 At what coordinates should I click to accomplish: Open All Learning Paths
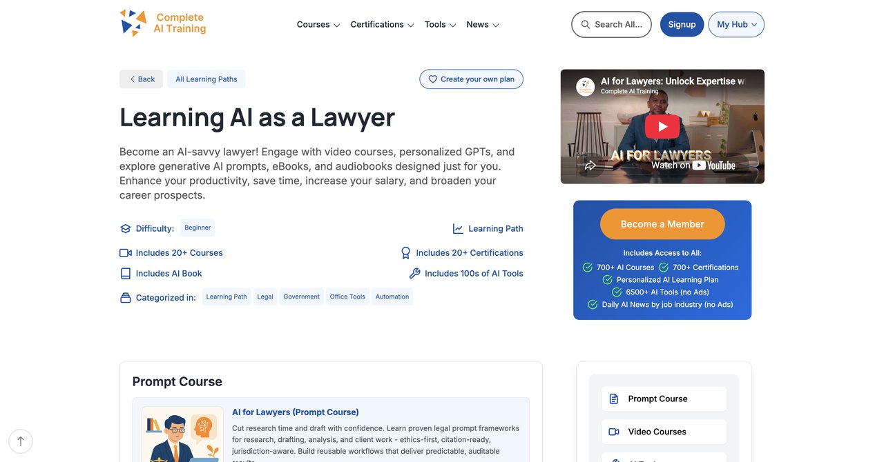tap(206, 79)
